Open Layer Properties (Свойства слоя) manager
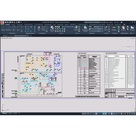The image size is (136, 136). pyautogui.click(x=52, y=29)
